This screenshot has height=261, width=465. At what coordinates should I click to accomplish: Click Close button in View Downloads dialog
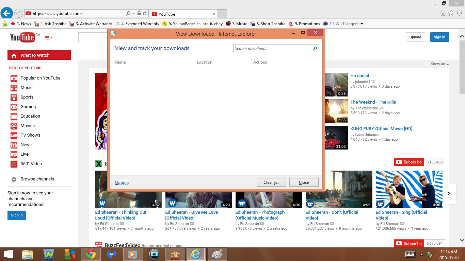click(304, 182)
